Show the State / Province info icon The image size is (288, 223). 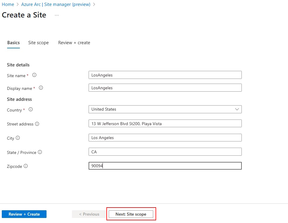pos(40,152)
